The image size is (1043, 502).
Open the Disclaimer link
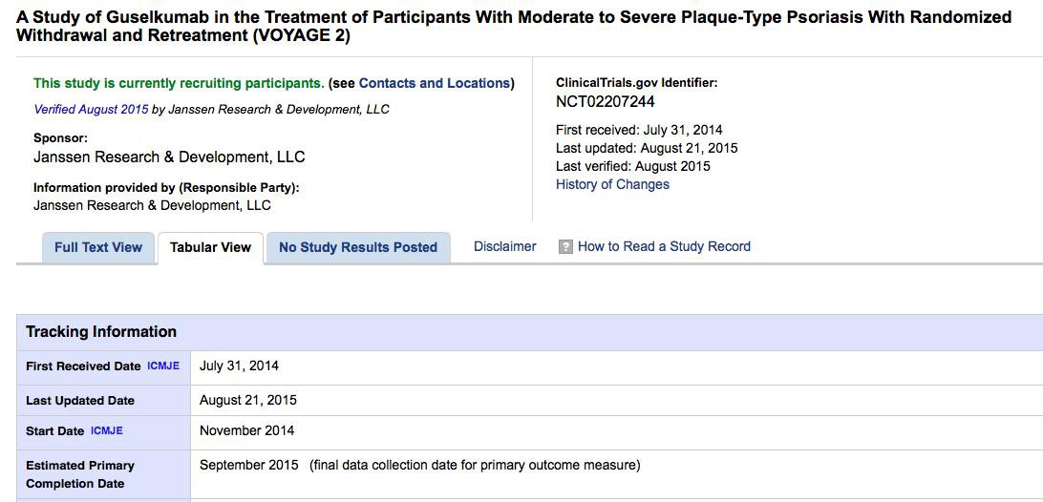point(505,246)
